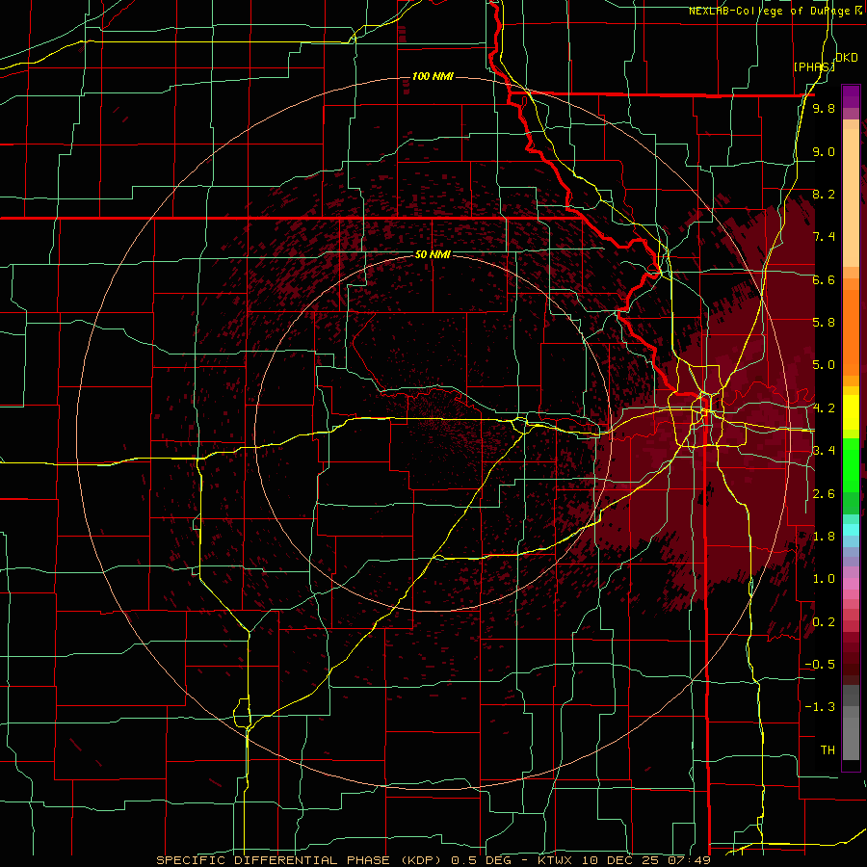Viewport: 867px width, 867px height.
Task: Select the 6.6 scale label
Action: click(824, 279)
